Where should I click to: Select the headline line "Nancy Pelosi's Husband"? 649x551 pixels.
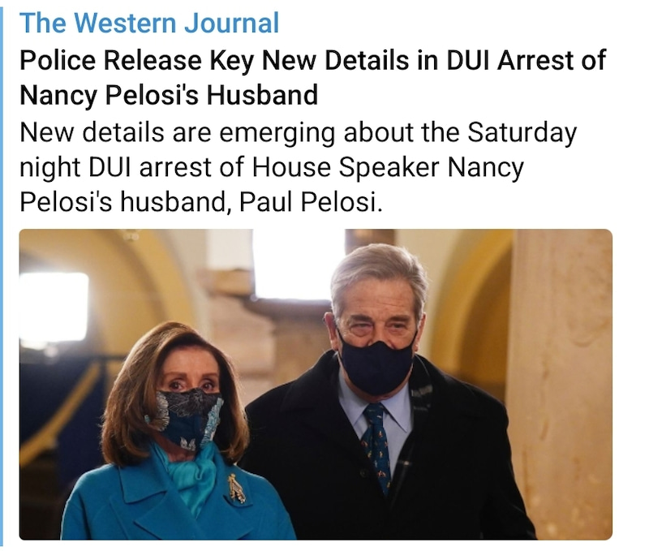point(169,95)
